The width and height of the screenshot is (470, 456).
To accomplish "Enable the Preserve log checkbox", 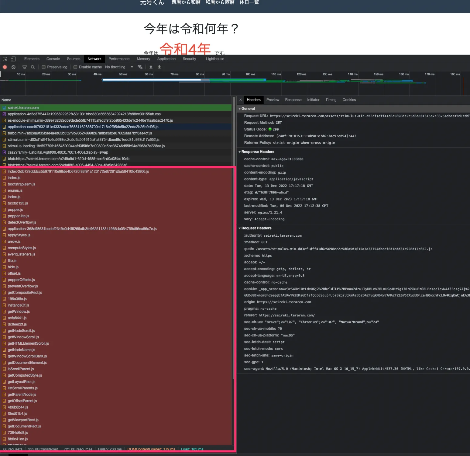I will [x=44, y=67].
